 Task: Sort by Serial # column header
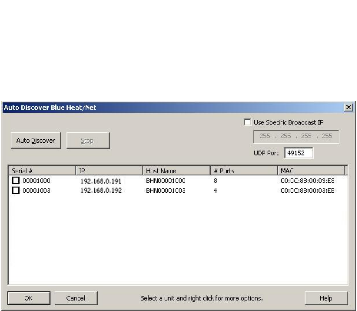(42, 171)
